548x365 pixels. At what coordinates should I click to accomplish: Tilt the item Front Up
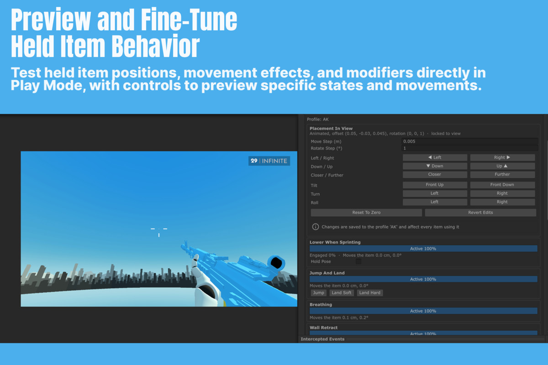tap(435, 185)
